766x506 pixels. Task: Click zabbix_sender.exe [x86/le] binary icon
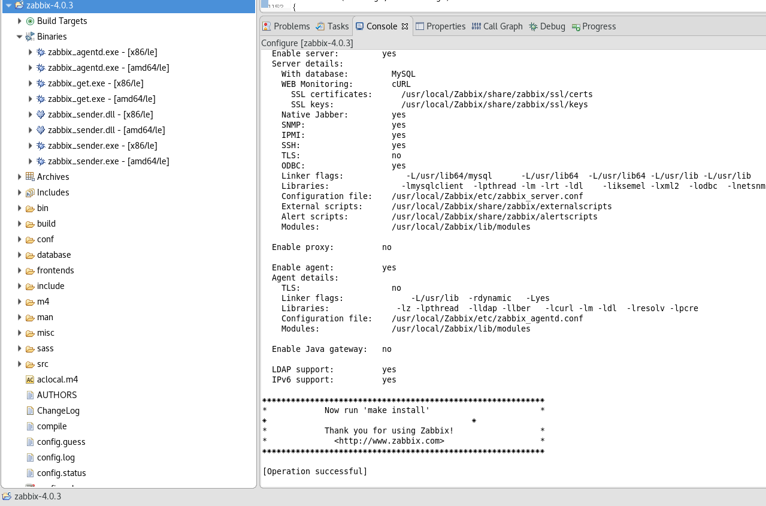(x=41, y=146)
